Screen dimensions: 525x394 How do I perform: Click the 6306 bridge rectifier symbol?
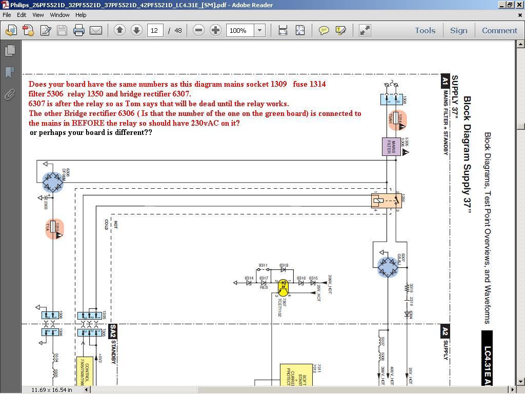click(53, 183)
